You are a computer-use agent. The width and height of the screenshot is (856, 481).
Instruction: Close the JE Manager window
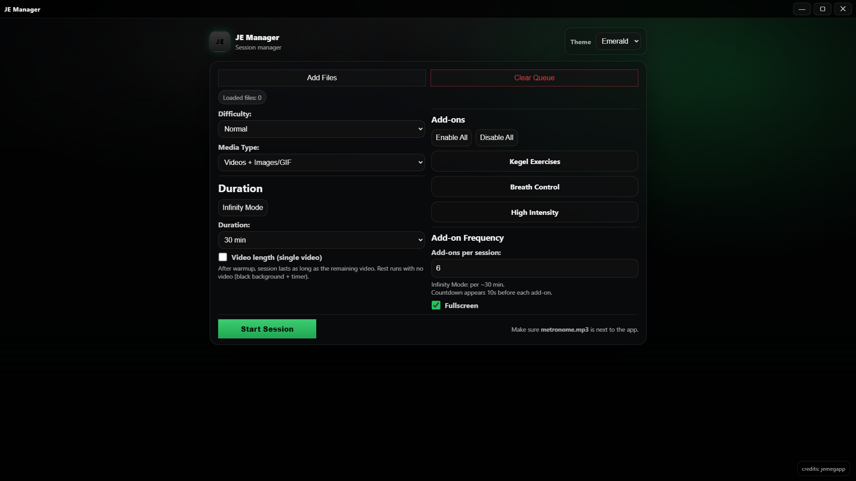(843, 9)
